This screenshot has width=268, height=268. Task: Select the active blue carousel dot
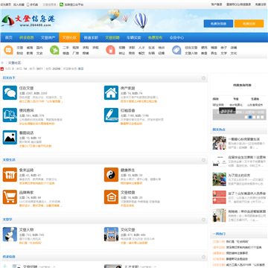tap(250, 117)
